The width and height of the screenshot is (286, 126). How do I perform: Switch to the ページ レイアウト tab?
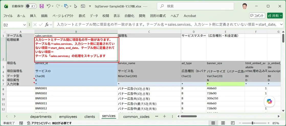pos(63,16)
